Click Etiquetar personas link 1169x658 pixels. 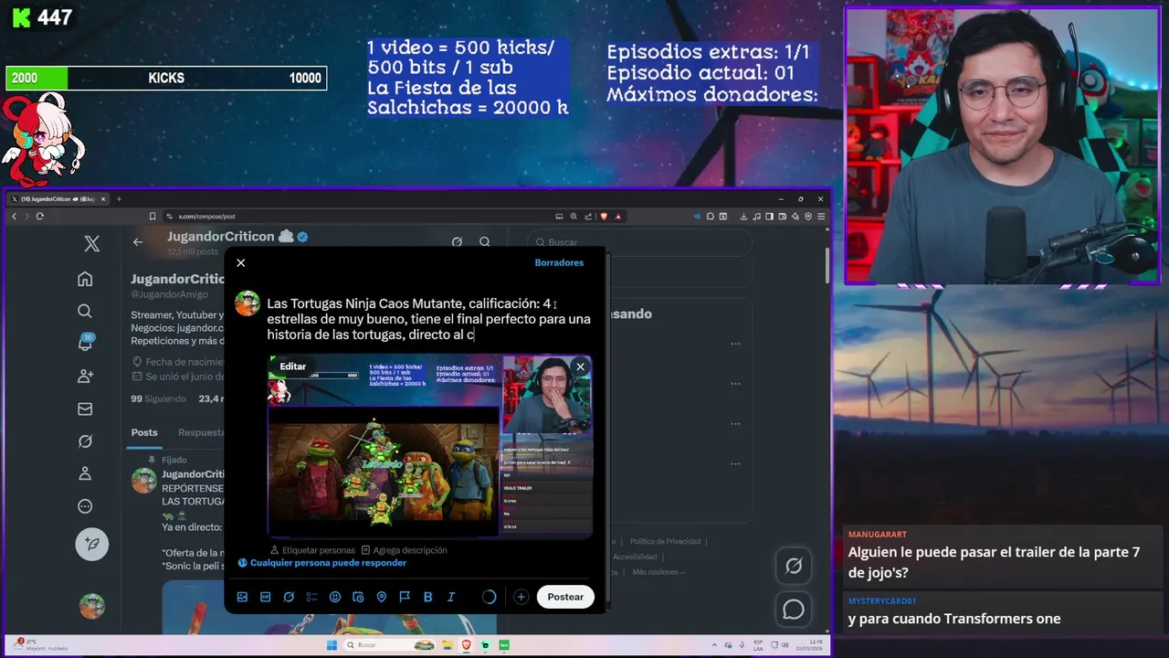coord(312,550)
